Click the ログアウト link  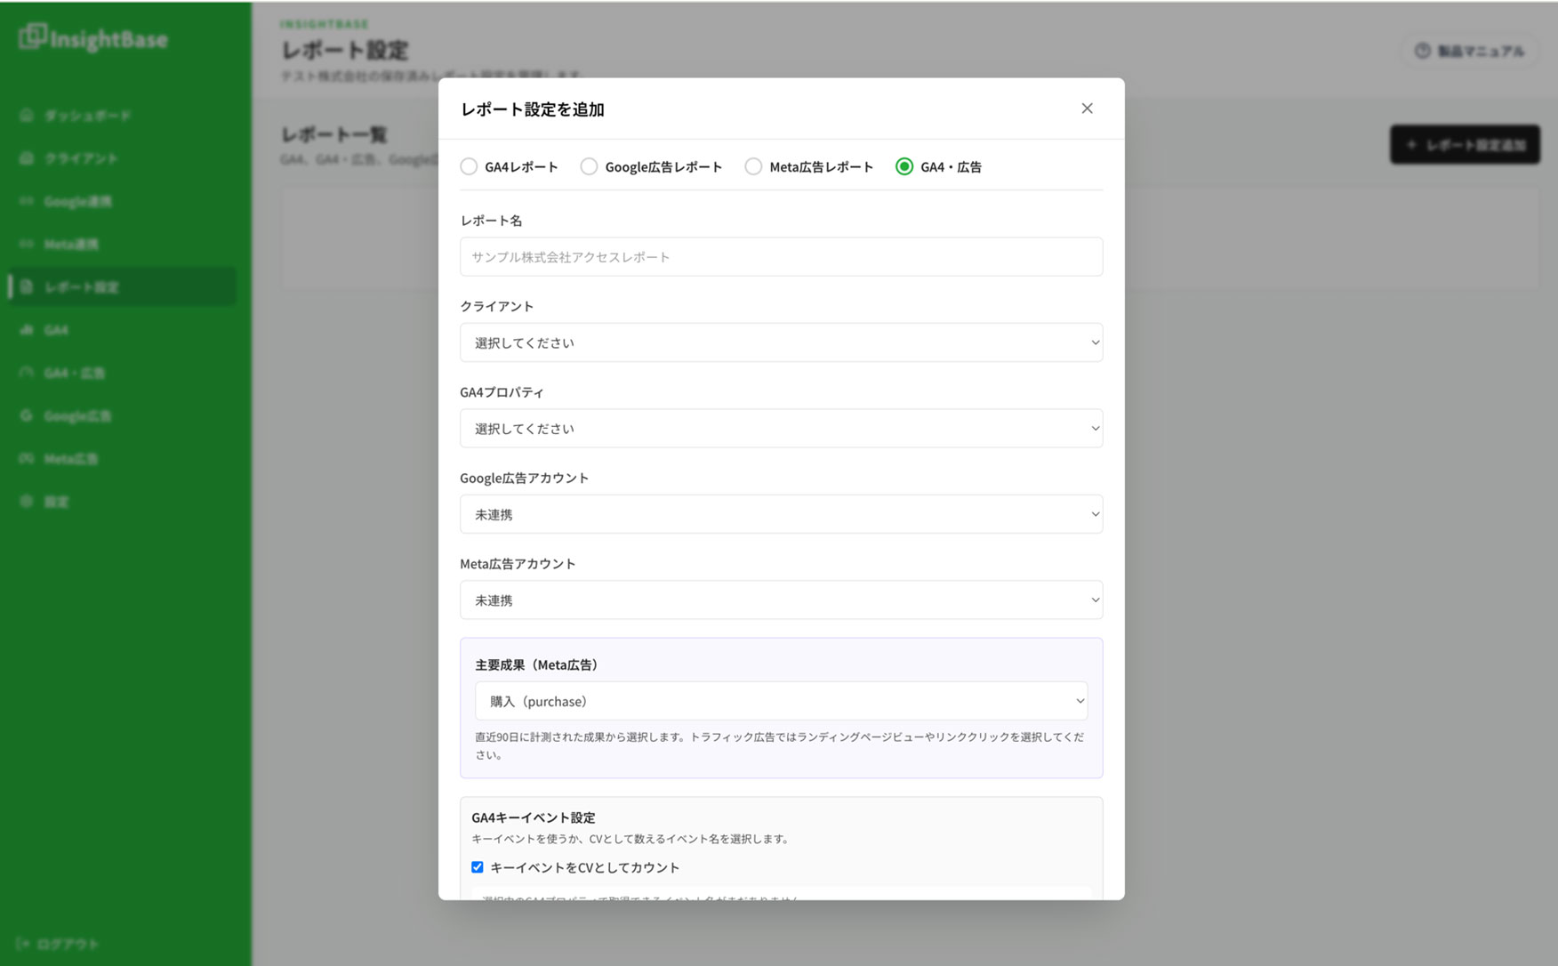58,944
